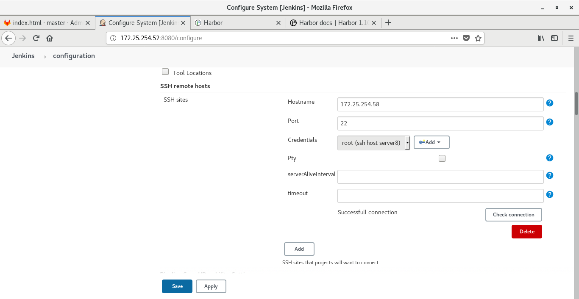Click the SSH sites description help text
This screenshot has width=579, height=299.
330,263
